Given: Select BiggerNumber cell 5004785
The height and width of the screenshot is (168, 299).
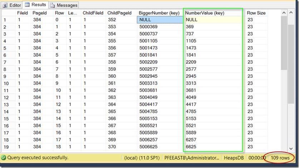Looking at the screenshot, I should coord(160,111).
